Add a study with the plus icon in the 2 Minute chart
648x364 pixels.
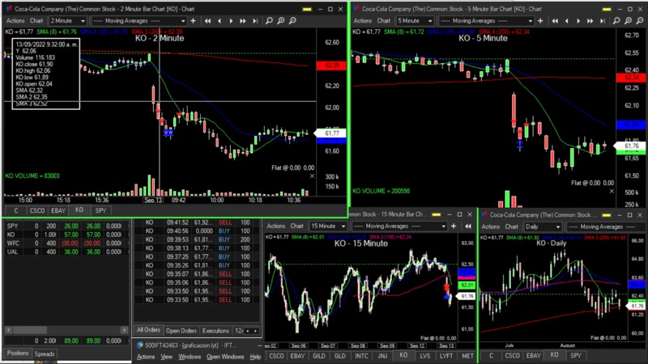194,20
